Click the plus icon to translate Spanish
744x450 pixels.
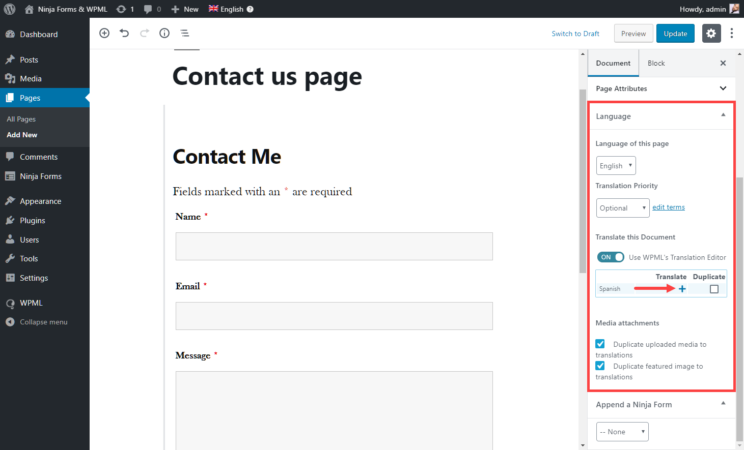coord(682,289)
